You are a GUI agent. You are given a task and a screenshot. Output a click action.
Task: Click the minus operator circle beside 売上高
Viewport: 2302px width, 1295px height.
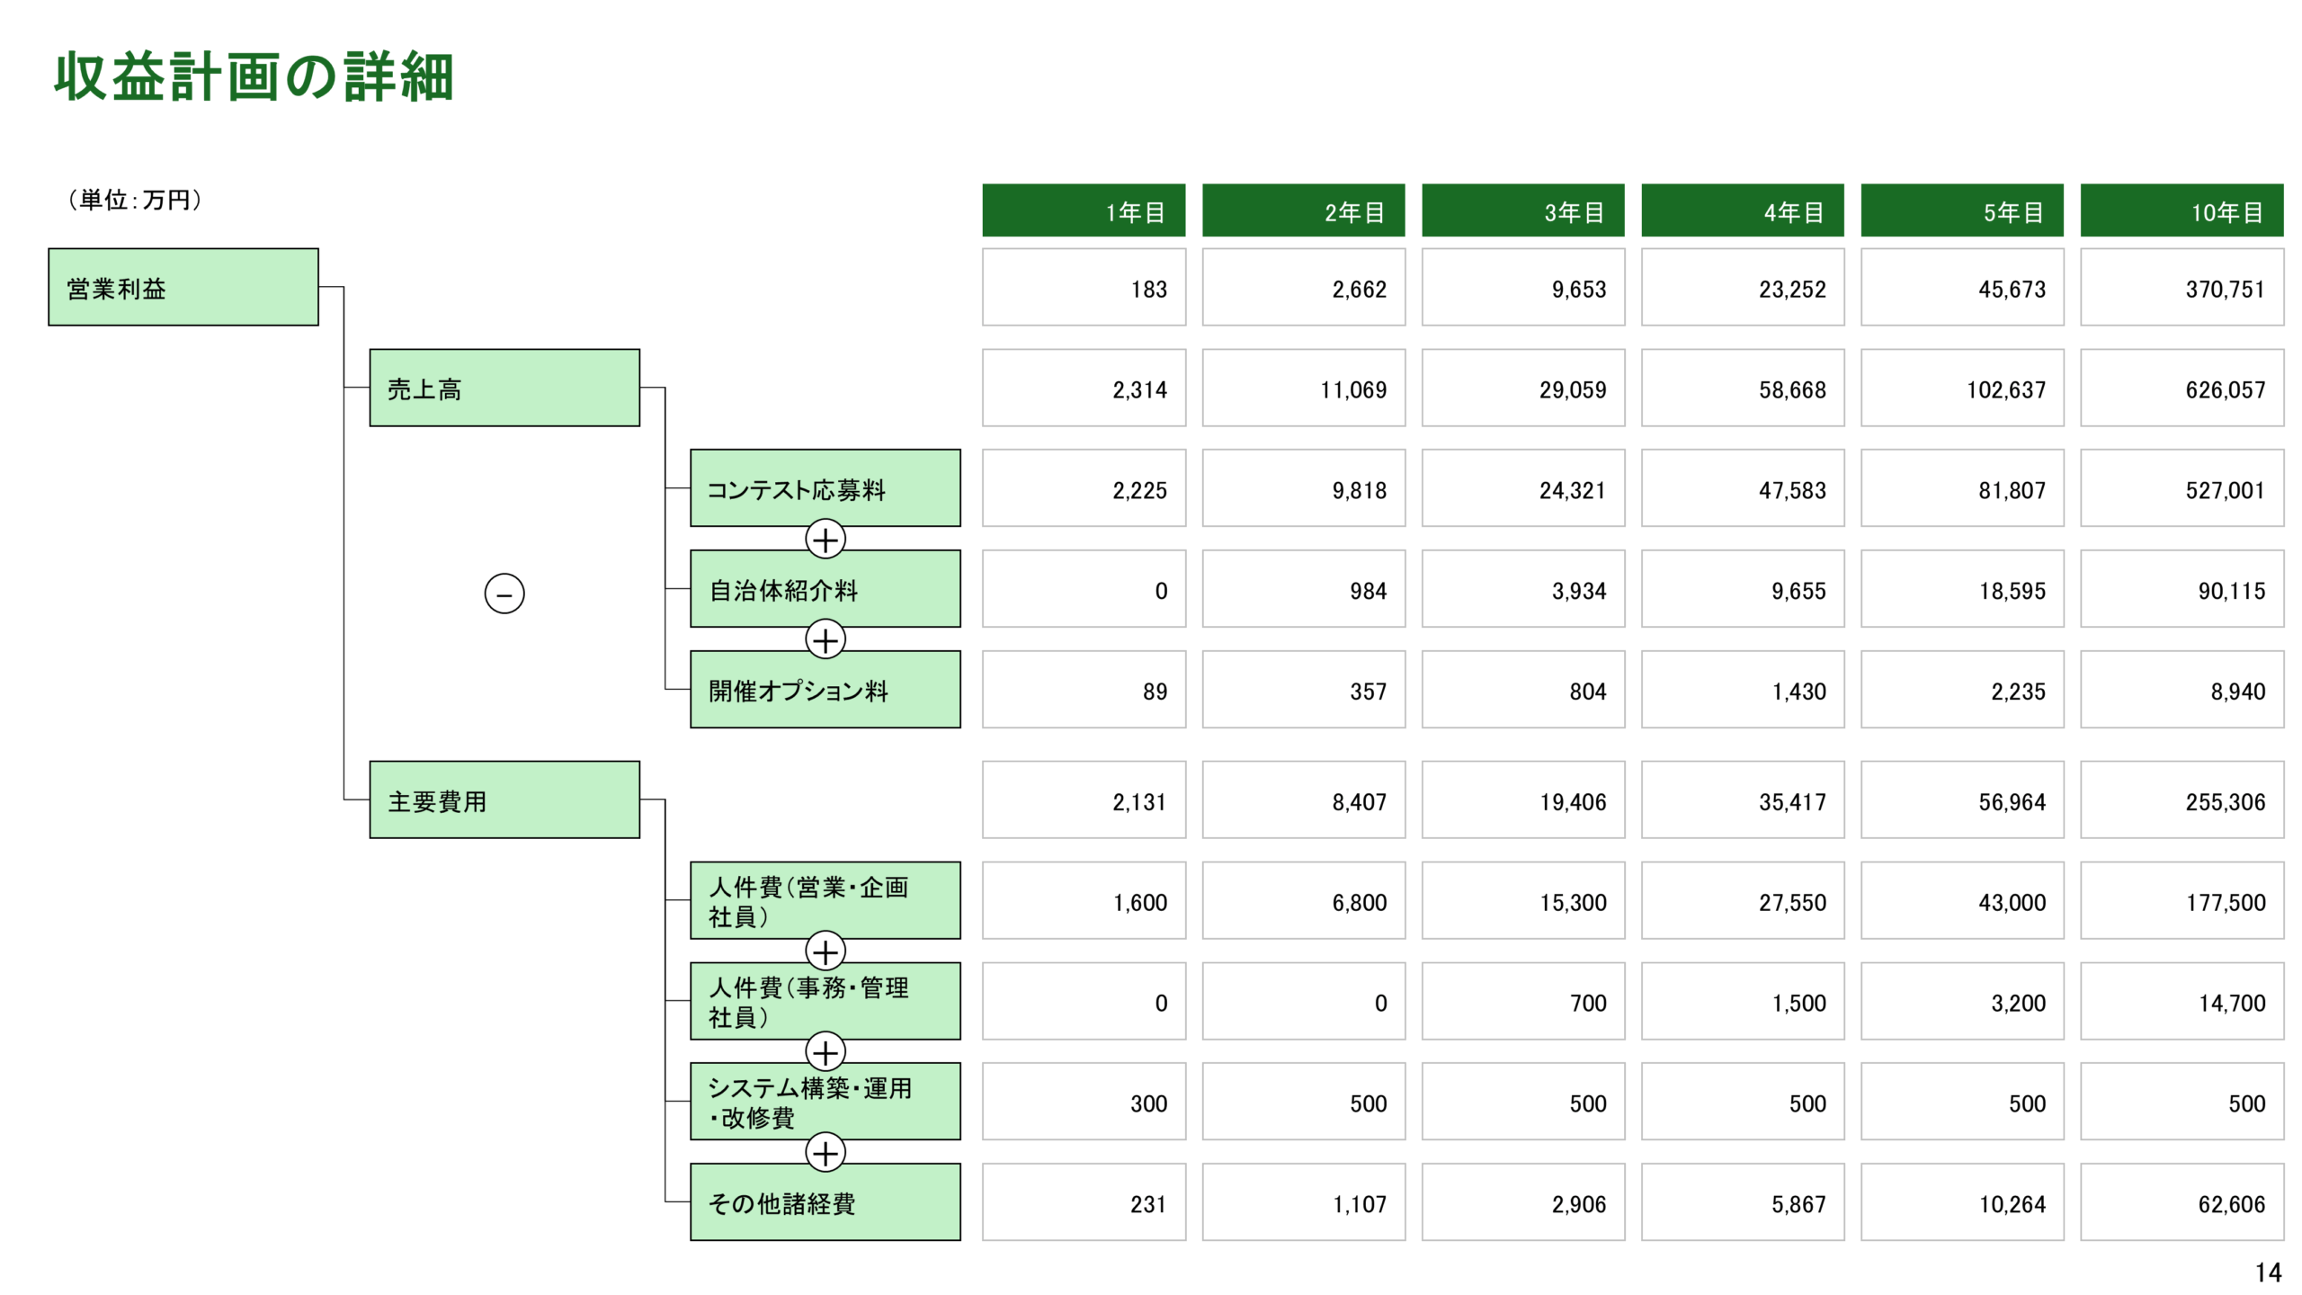coord(504,593)
